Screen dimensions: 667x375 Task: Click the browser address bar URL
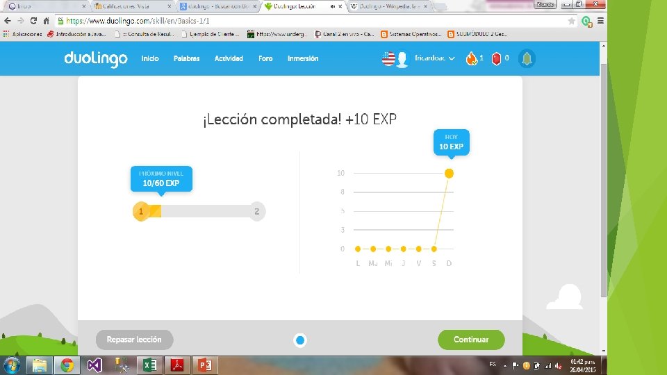(138, 21)
